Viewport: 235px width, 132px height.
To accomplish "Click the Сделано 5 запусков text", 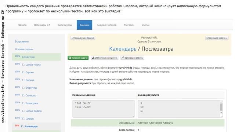I will click(x=149, y=41).
